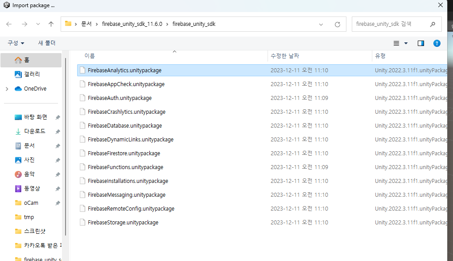Expand the OneDrive tree node

click(x=7, y=89)
